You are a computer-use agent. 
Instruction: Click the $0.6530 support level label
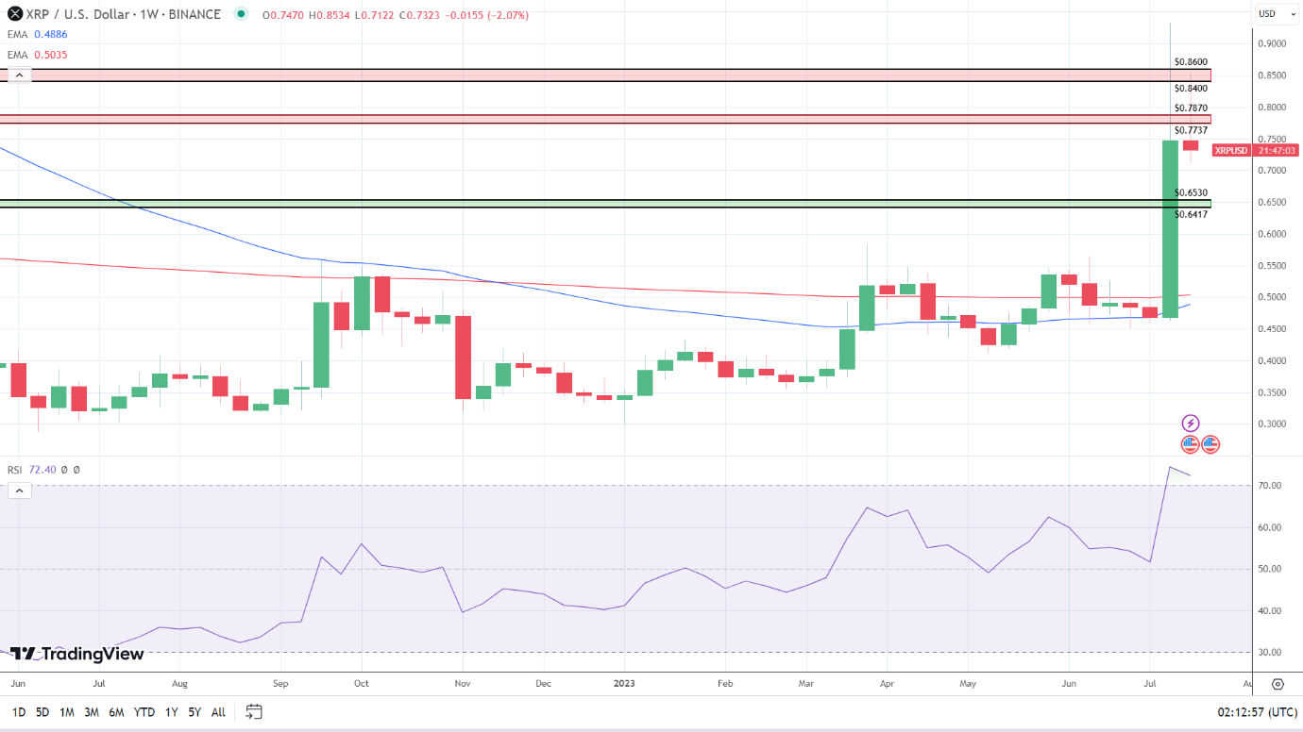1191,192
